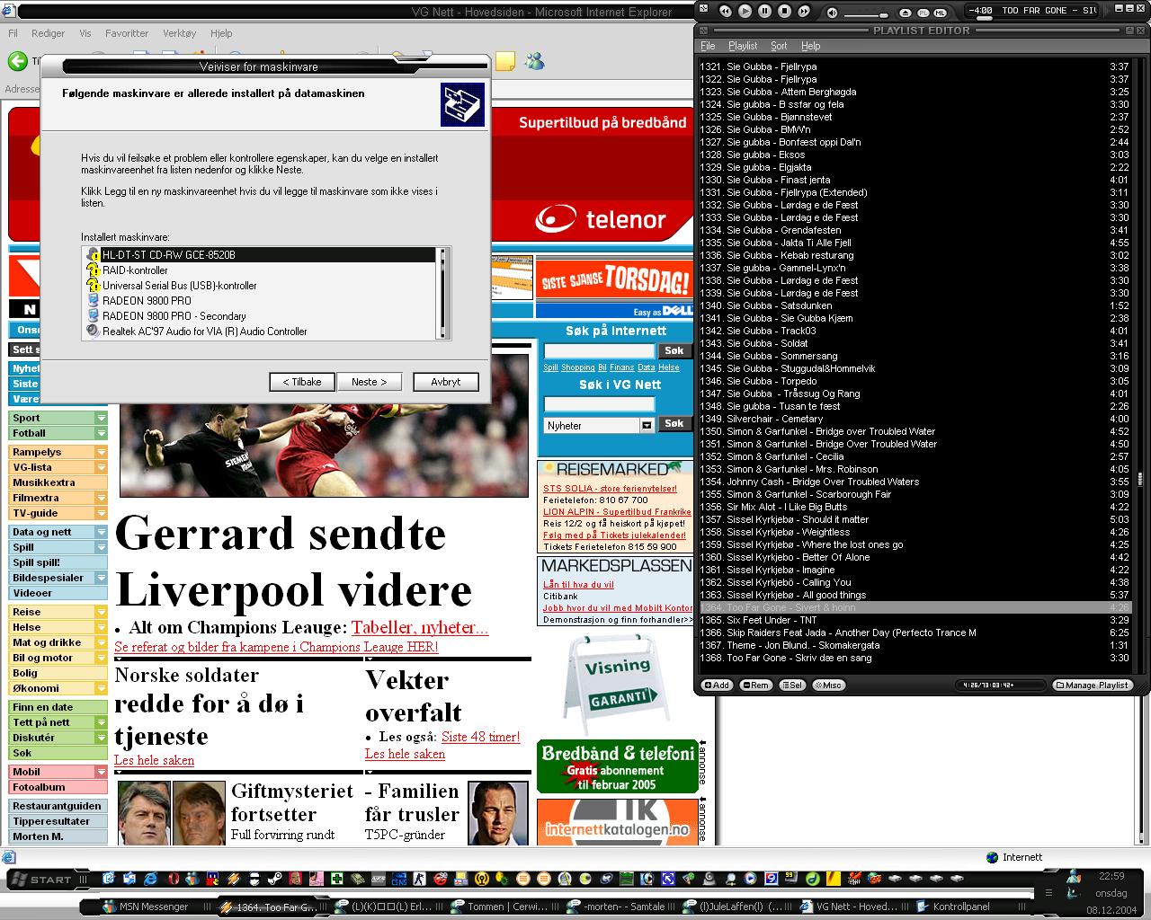Screen dimensions: 1151x920
Task: Open the Sort menu in Playlist Editor
Action: pos(779,46)
